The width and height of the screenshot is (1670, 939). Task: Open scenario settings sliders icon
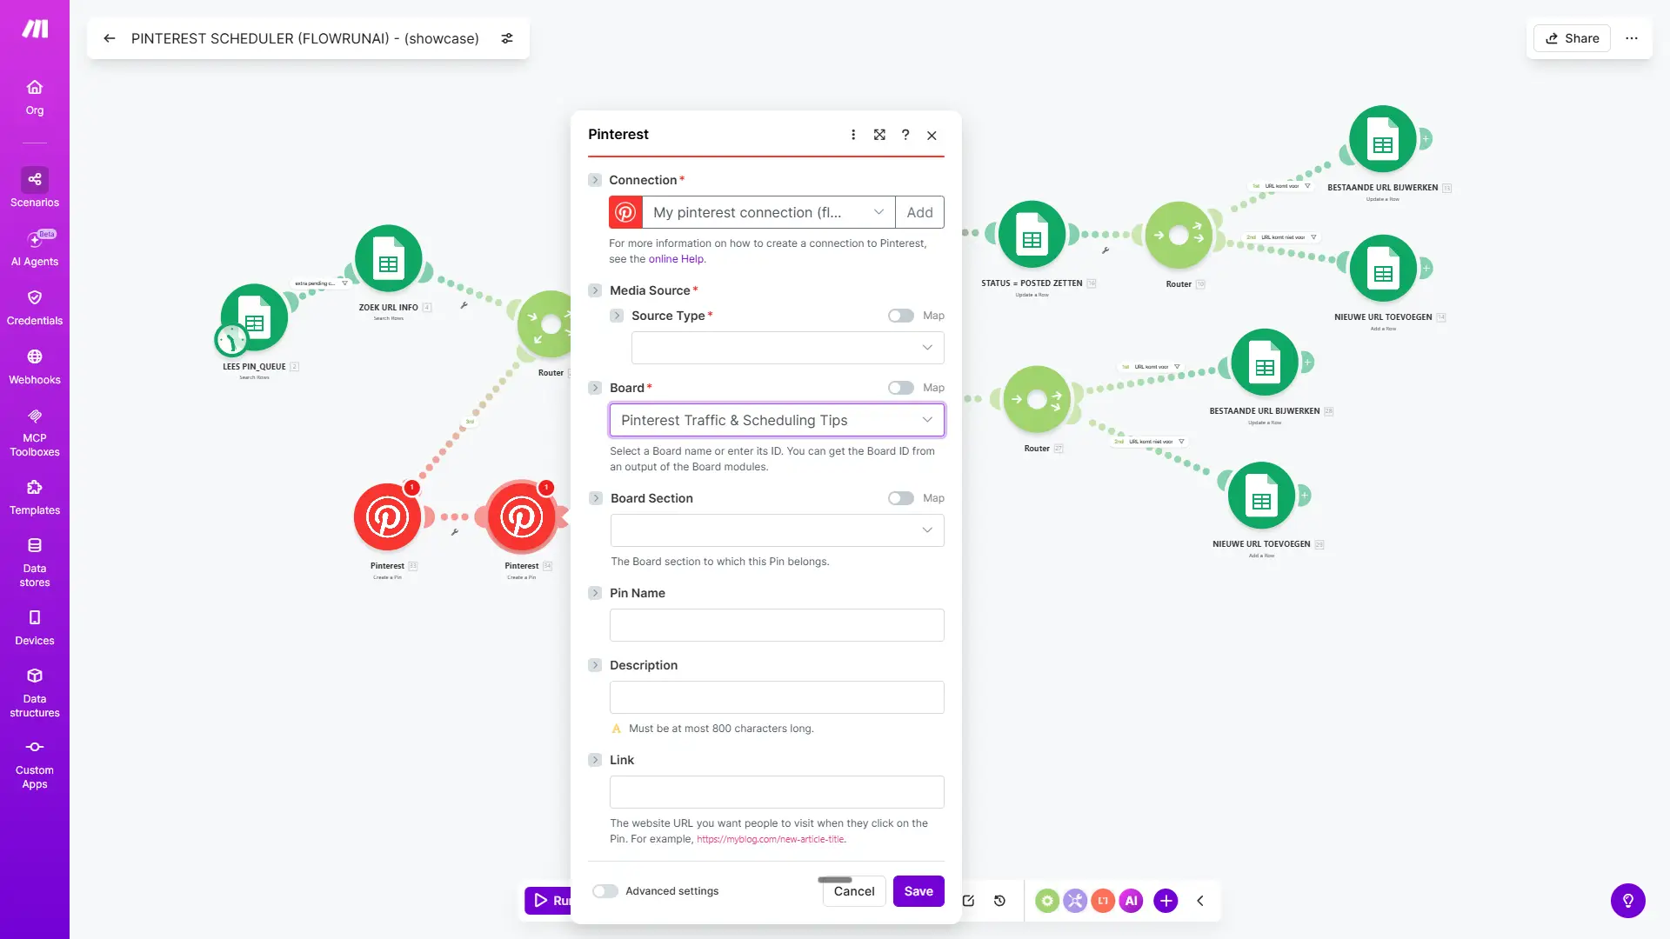[507, 38]
